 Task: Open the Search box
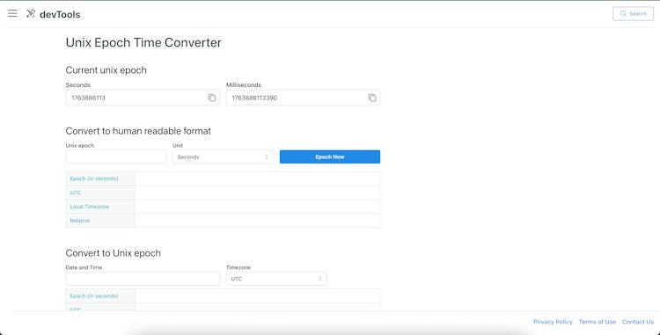633,13
